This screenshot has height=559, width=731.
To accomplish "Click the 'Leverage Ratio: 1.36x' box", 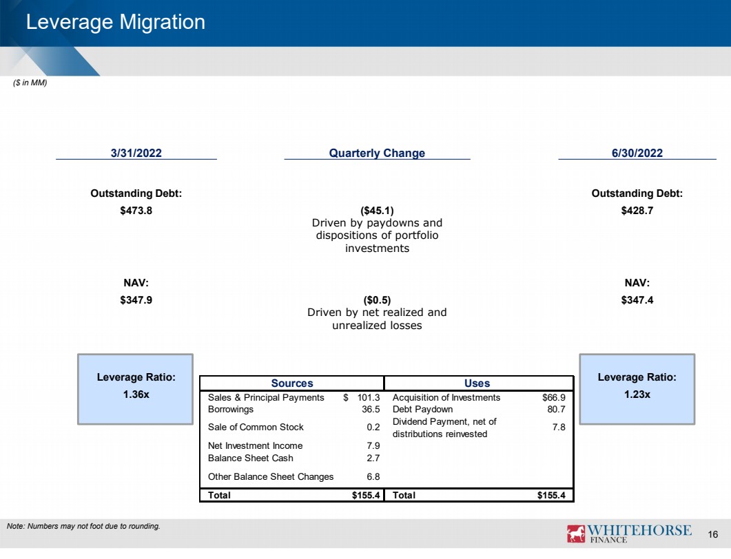I will [x=135, y=389].
